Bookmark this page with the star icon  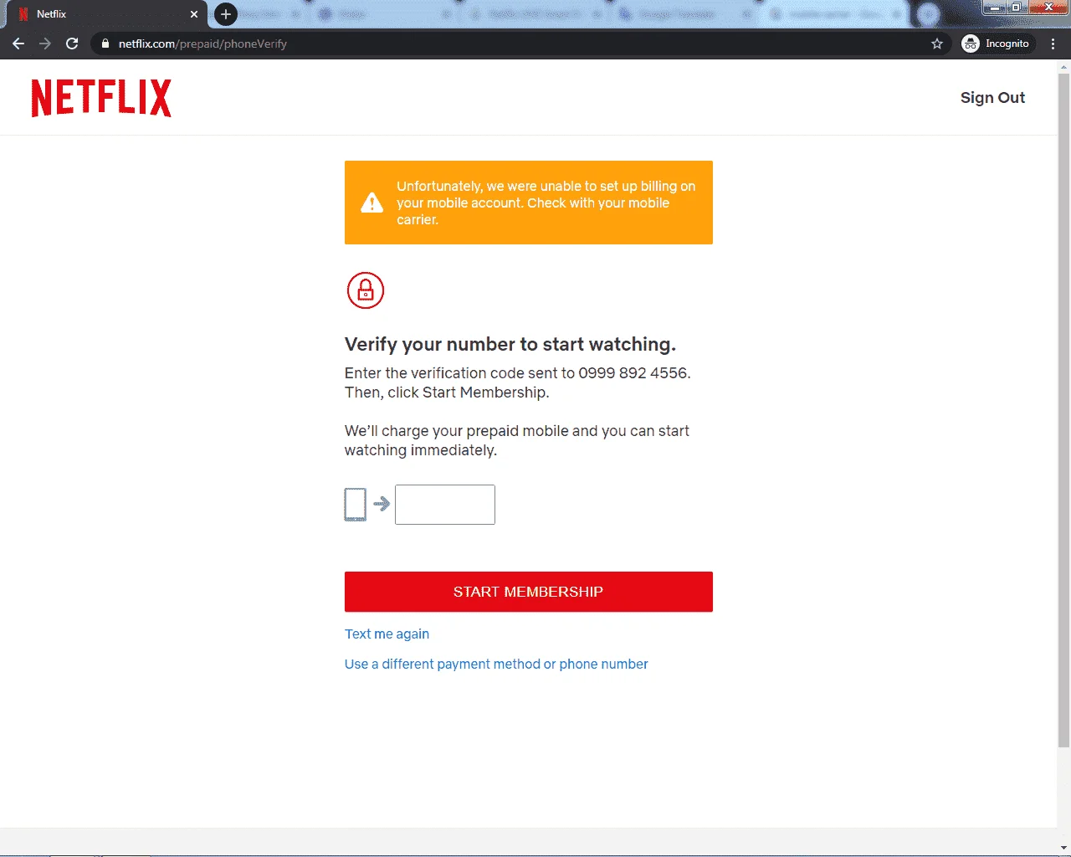click(x=937, y=44)
